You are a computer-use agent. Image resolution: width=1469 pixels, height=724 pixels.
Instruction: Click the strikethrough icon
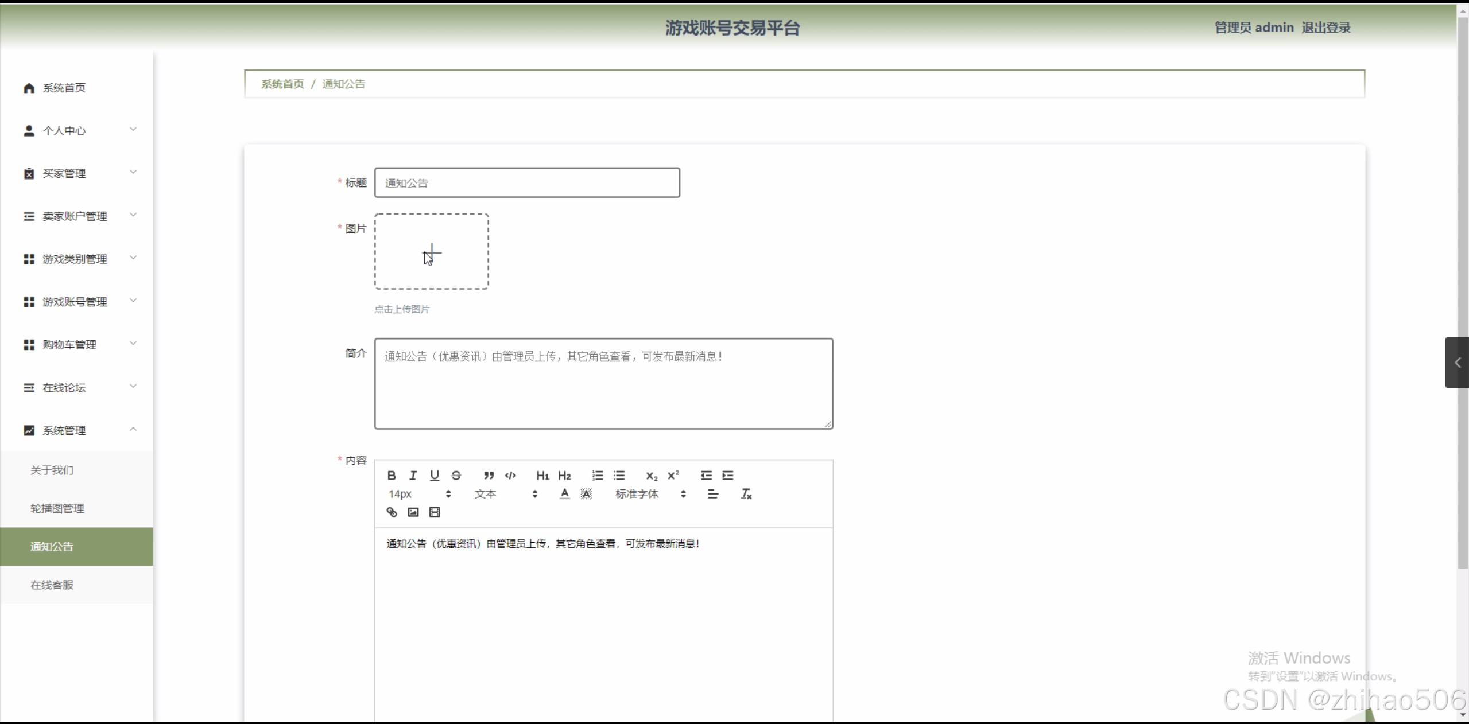coord(456,476)
